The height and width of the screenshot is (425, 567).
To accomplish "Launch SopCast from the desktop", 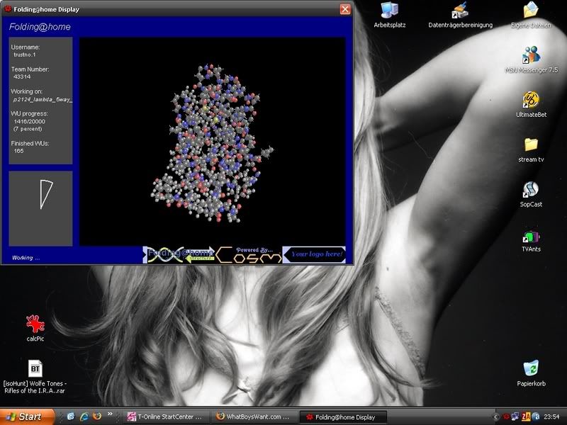I will 531,190.
